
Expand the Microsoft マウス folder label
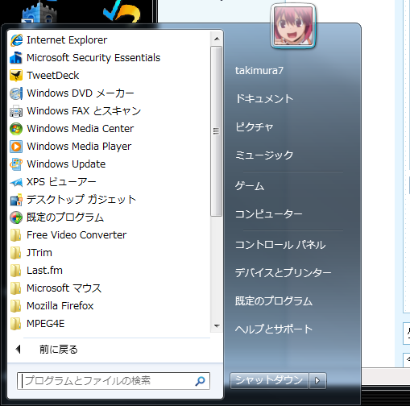click(64, 288)
